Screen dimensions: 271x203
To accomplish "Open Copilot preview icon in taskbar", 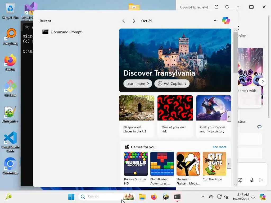I will coord(263,197).
